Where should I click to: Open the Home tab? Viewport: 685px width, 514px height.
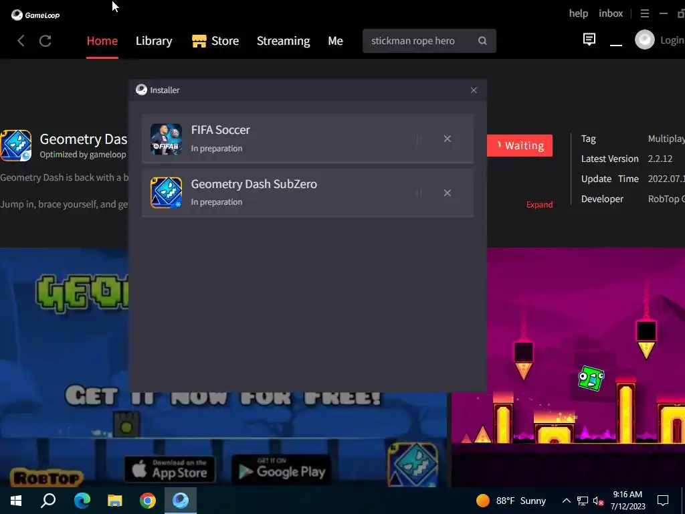tap(102, 41)
